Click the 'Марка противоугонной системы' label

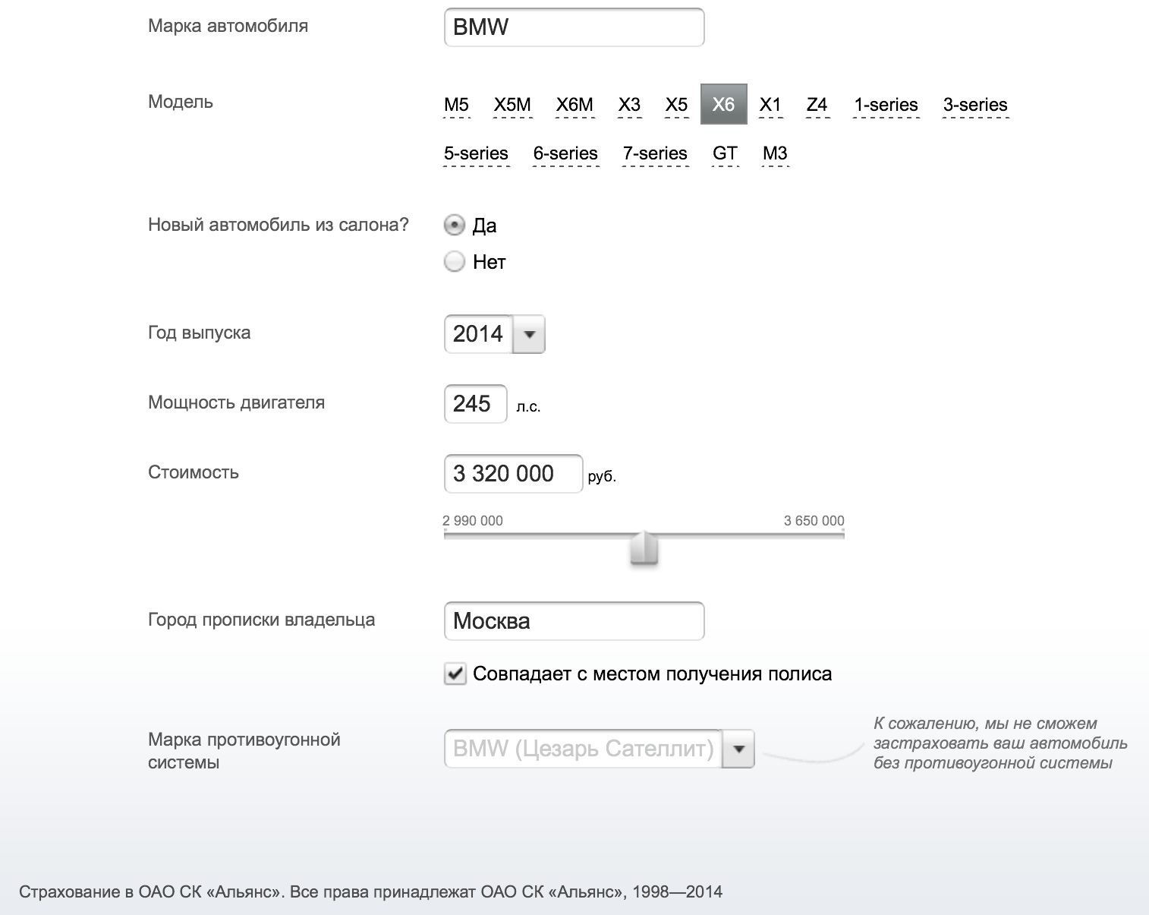244,751
